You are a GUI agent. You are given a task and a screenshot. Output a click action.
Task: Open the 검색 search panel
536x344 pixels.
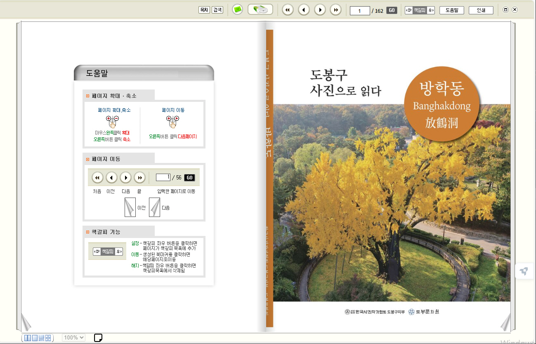click(217, 10)
